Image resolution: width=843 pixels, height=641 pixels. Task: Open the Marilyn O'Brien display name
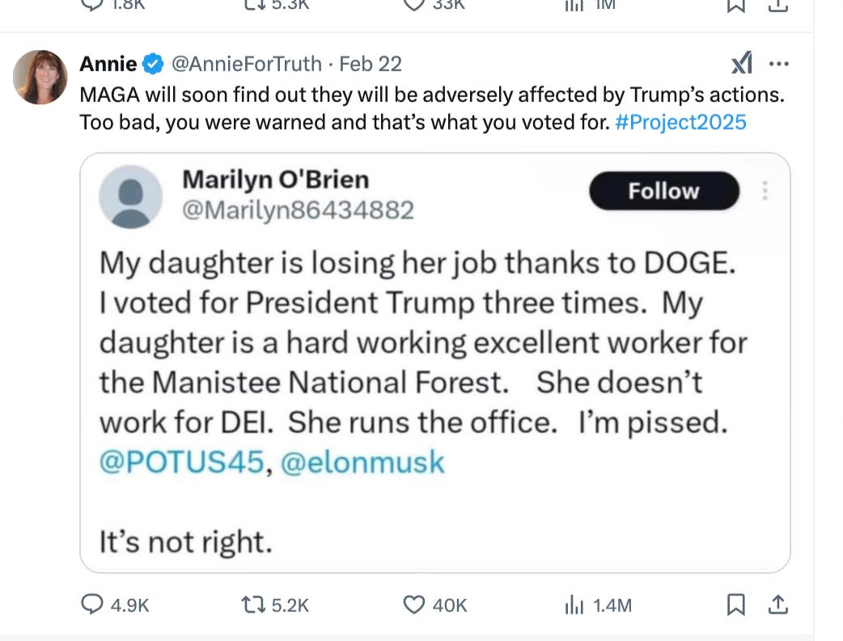275,179
